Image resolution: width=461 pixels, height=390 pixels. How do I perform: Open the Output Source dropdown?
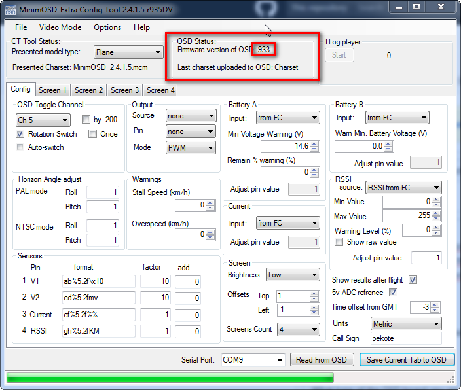[x=191, y=116]
